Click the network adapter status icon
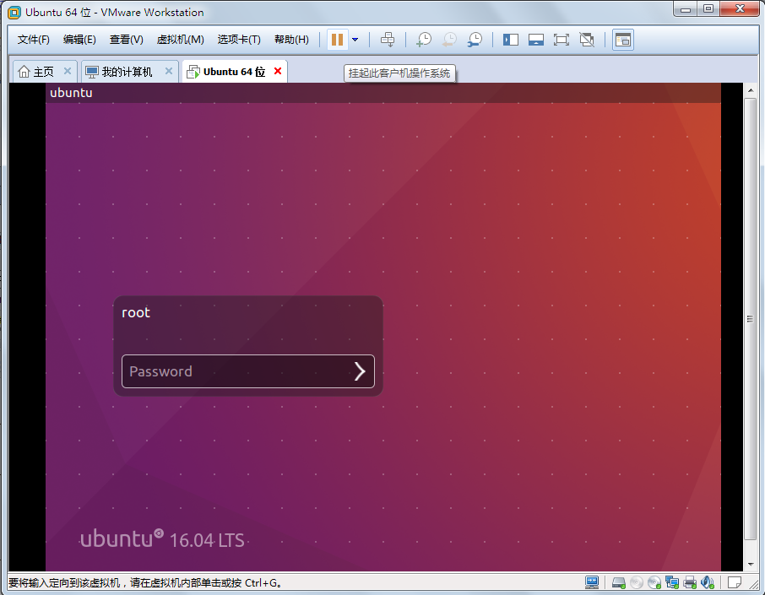This screenshot has width=765, height=595. tap(672, 582)
